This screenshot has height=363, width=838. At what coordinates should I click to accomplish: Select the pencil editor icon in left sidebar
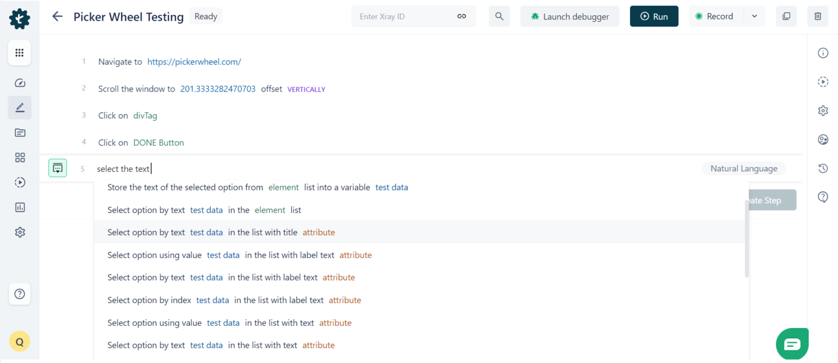coord(20,108)
